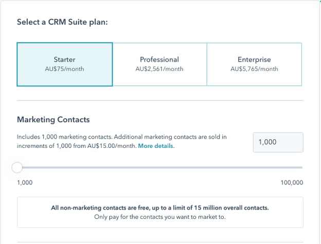
Task: Click the Only pay for contacts text
Action: click(159, 217)
